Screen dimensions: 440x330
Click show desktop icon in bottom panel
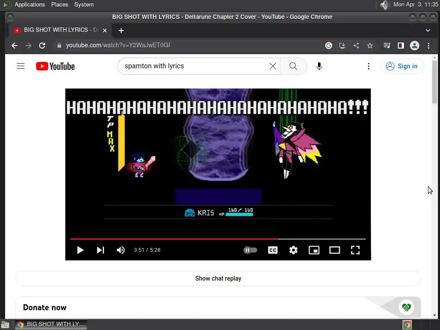5,325
